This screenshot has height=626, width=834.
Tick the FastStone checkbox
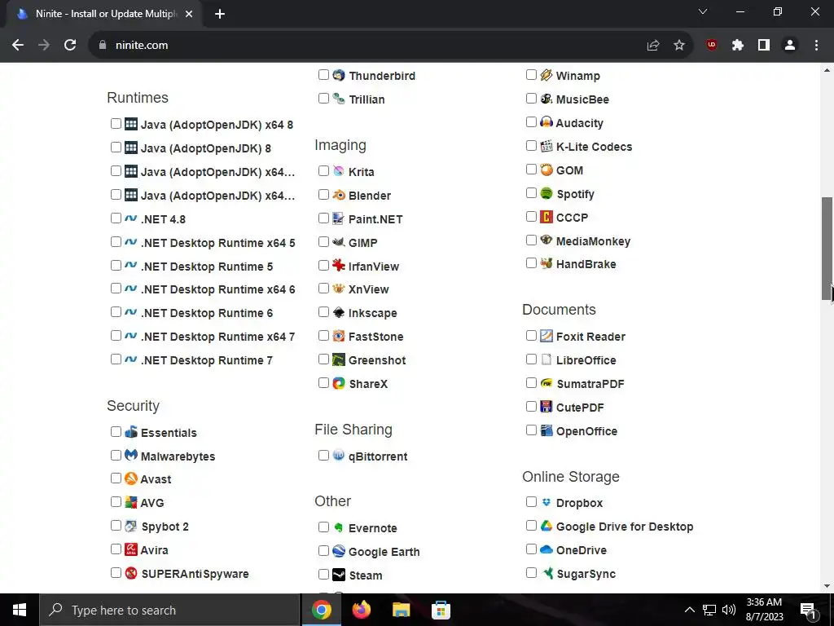(323, 336)
